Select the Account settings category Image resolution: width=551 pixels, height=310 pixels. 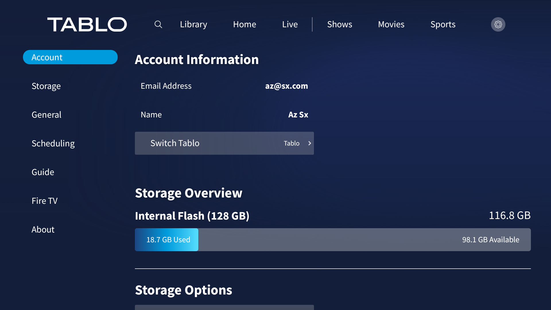70,57
